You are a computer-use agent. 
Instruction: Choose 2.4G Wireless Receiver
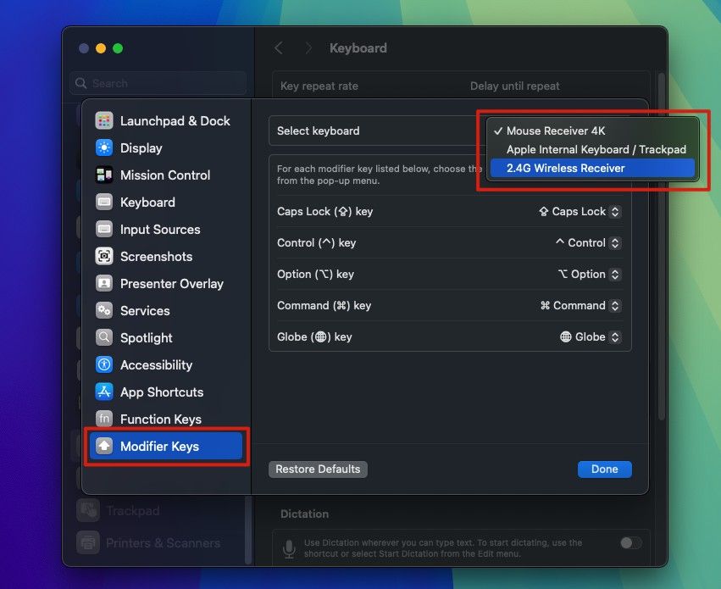click(593, 169)
